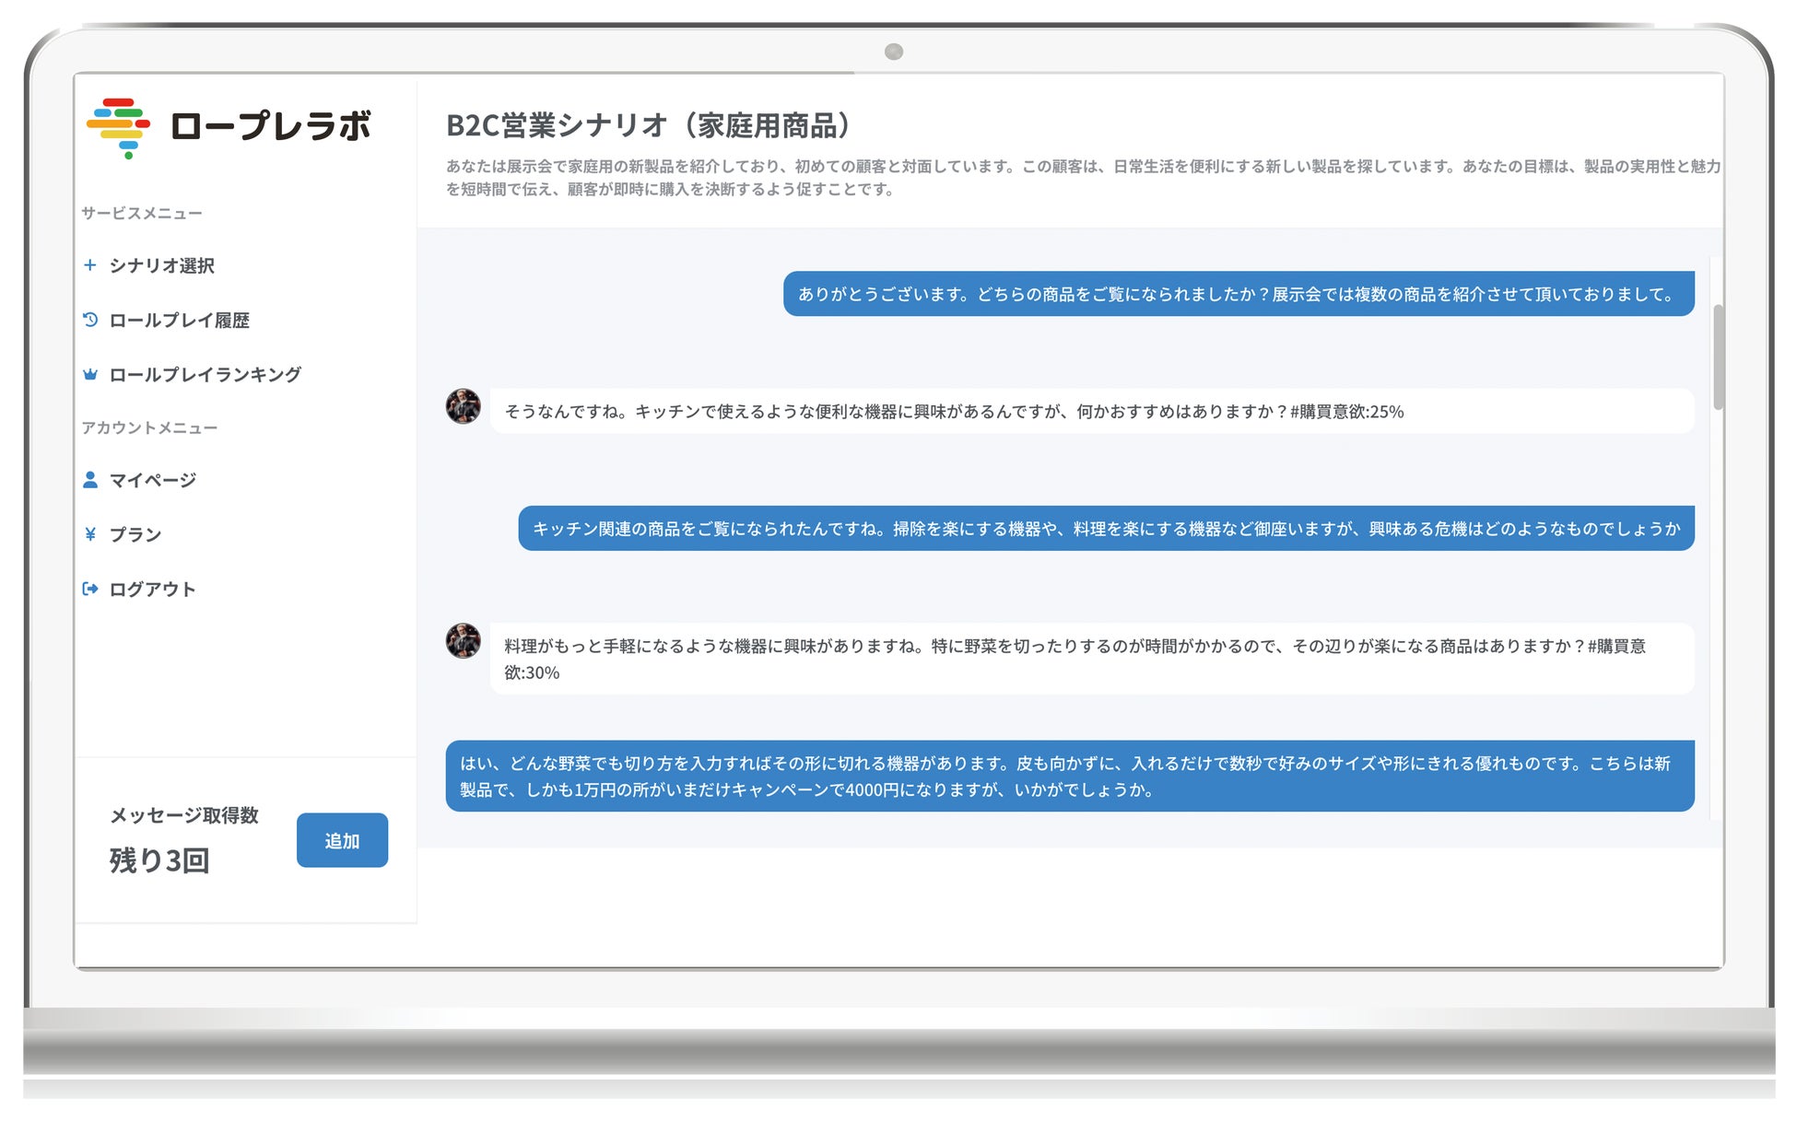The height and width of the screenshot is (1122, 1797).
Task: Click the last blue message about 4000円 campaign
Action: [1069, 776]
